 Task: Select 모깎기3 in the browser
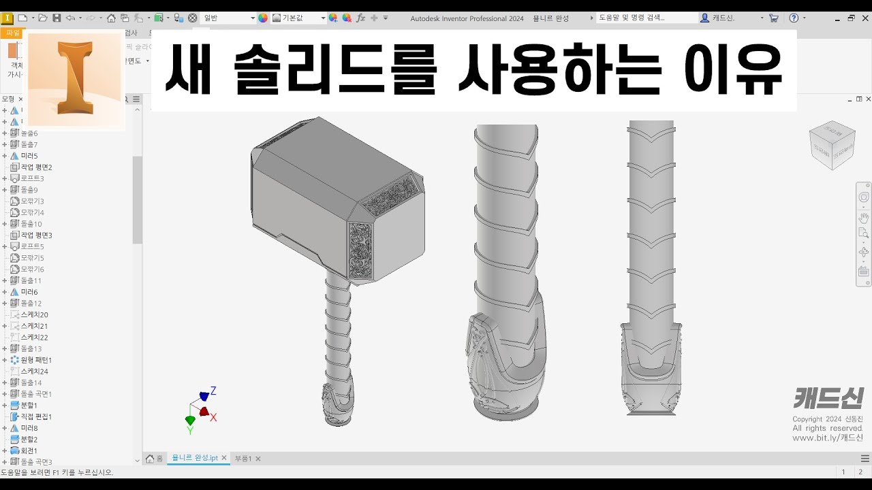[32, 201]
